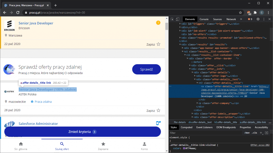Activate the DevTools inspect element tool
This screenshot has width=273, height=153.
click(172, 19)
